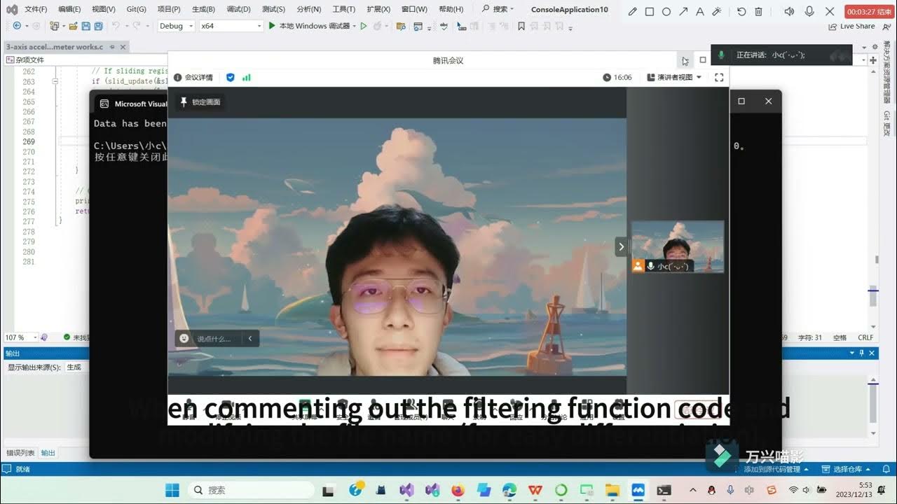Open the 107 % zoom level dropdown
This screenshot has width=897, height=504.
pos(20,337)
